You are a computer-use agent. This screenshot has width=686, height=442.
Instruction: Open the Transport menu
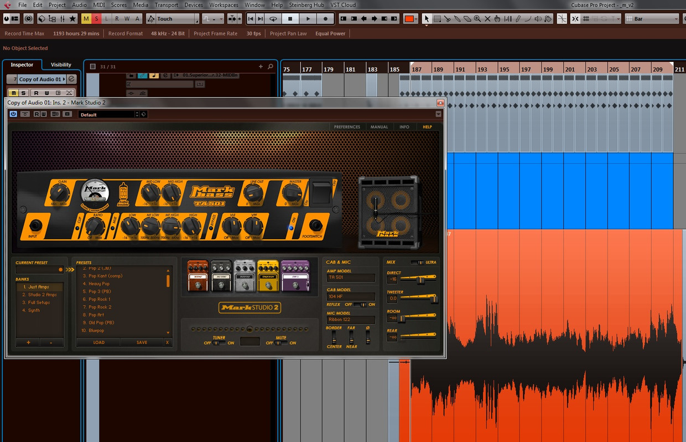167,5
